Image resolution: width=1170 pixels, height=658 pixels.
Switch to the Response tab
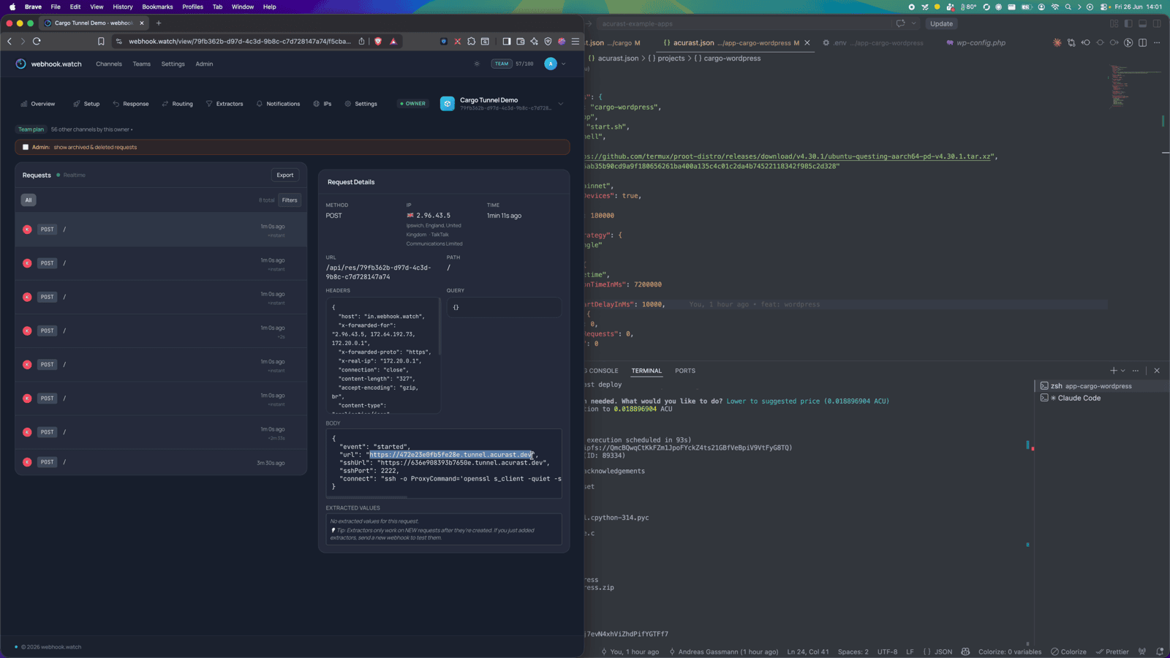(x=131, y=104)
